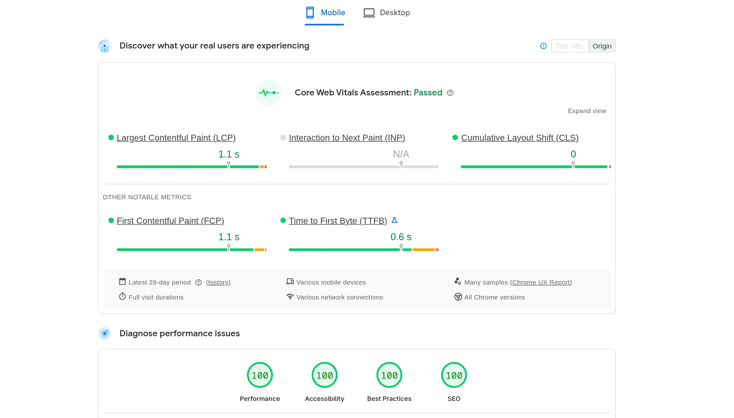Click the LCP distribution bar
This screenshot has height=418, width=734.
tap(192, 167)
